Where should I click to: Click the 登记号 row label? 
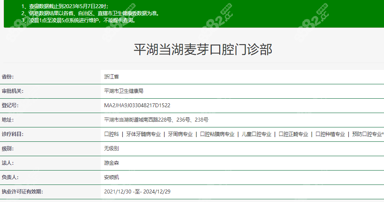point(10,106)
